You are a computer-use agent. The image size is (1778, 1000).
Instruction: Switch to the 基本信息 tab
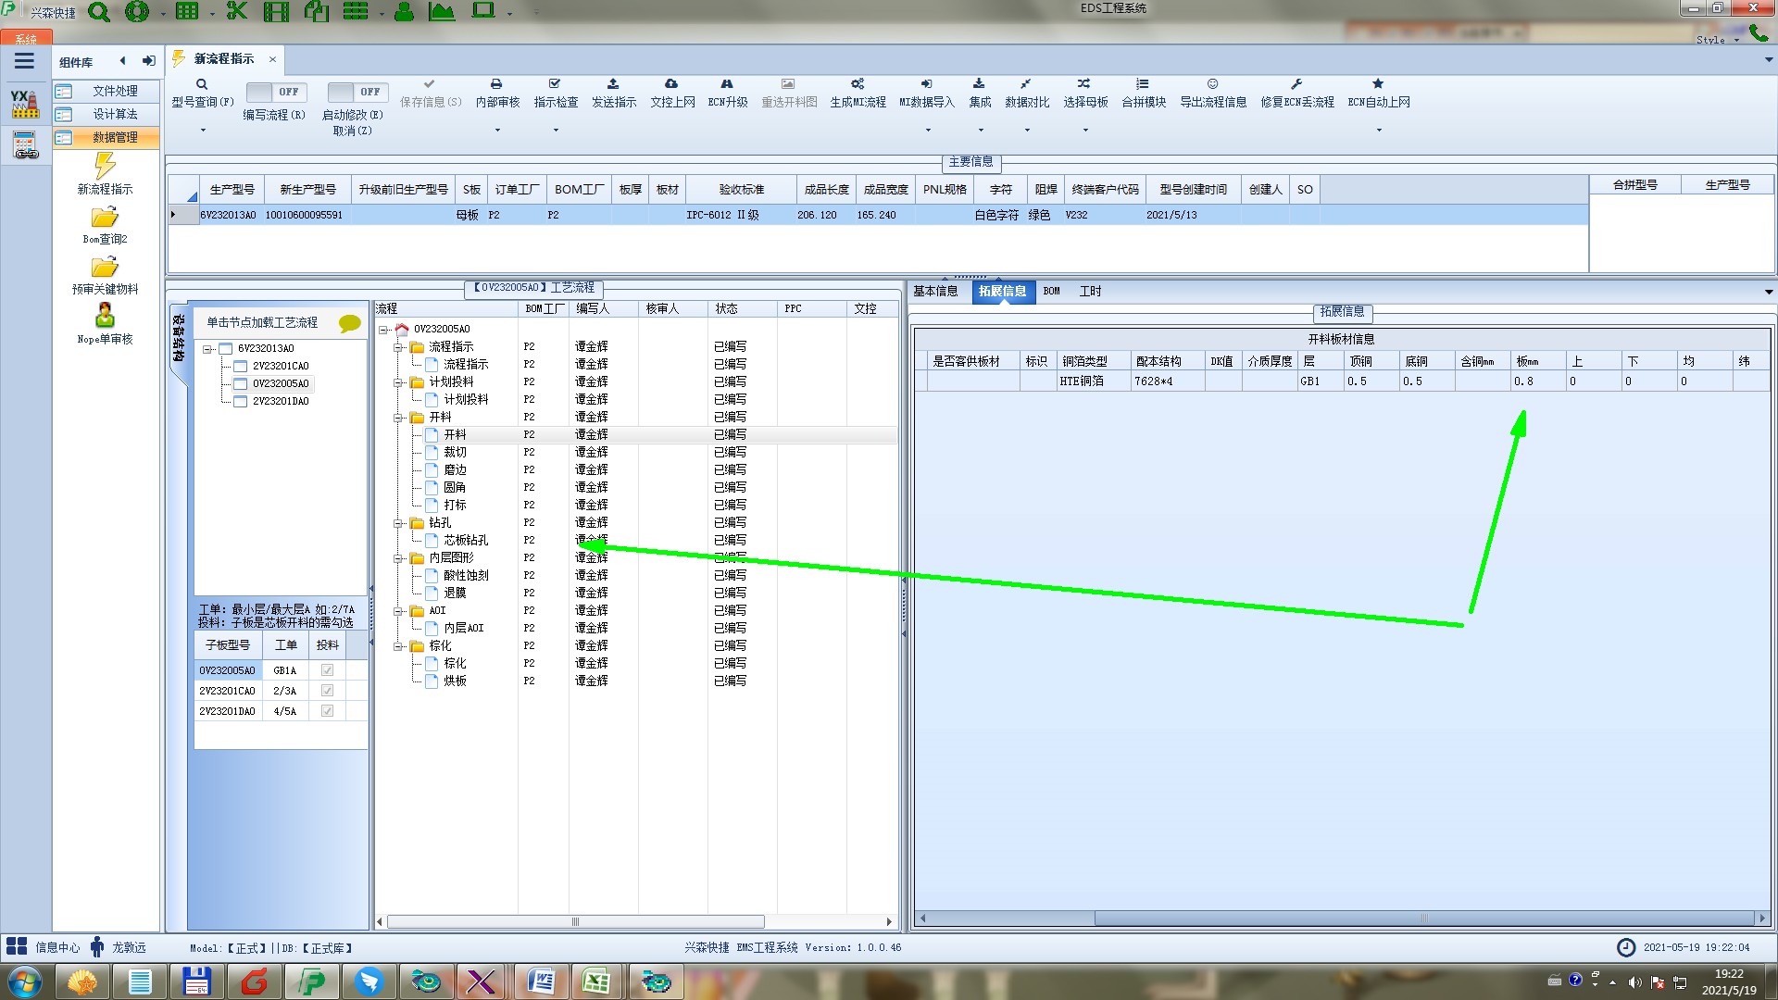(935, 292)
